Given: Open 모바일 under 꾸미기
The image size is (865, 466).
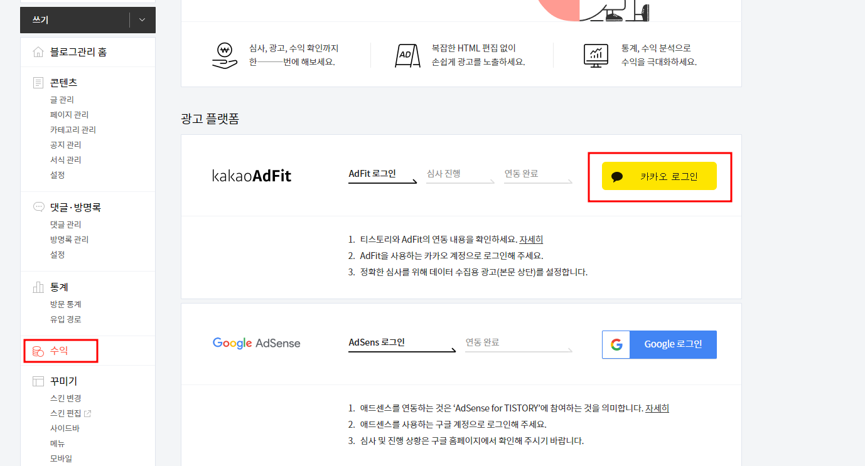Looking at the screenshot, I should click(61, 458).
